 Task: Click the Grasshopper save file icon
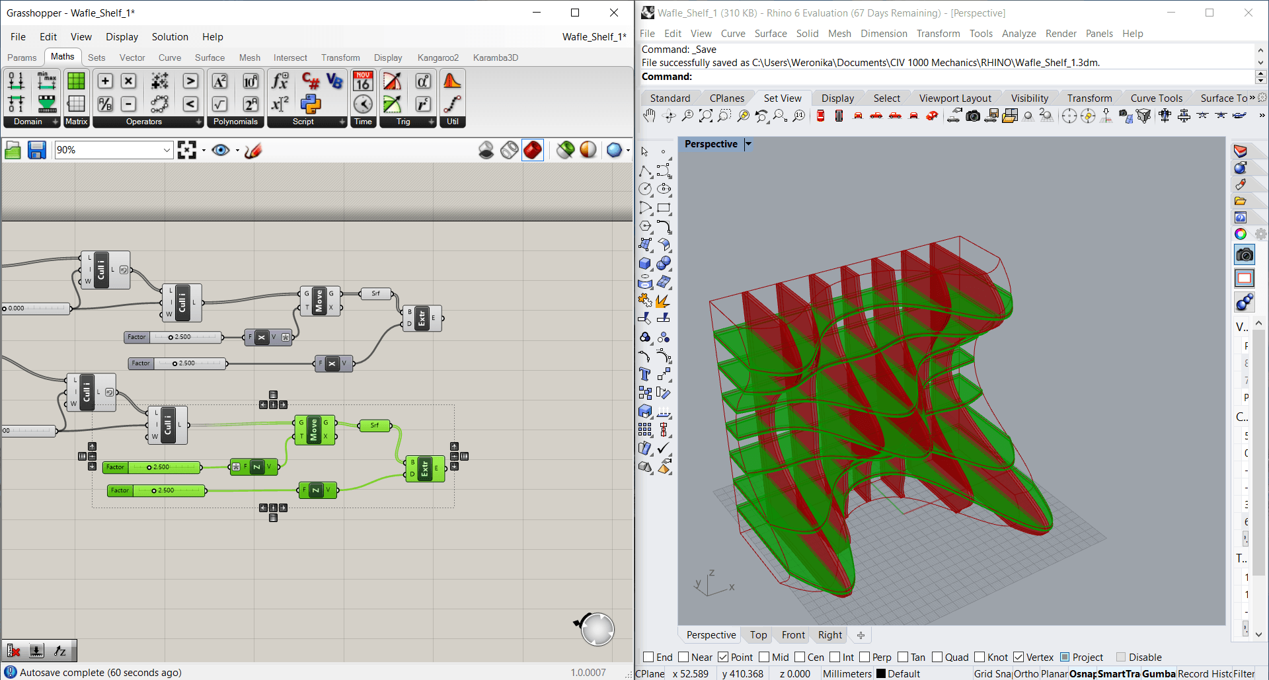[x=37, y=151]
